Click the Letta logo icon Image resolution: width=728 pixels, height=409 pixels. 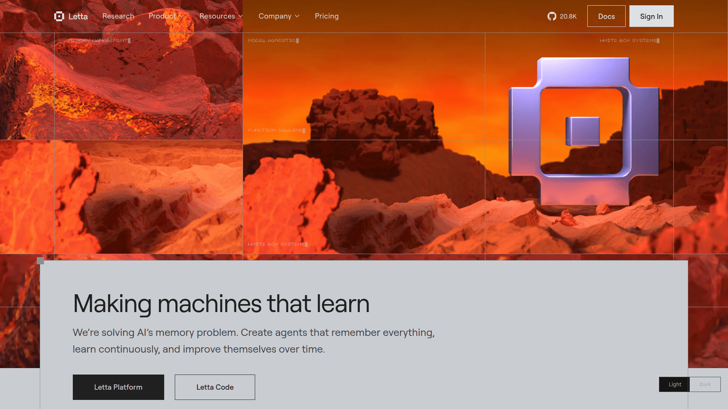click(x=59, y=16)
